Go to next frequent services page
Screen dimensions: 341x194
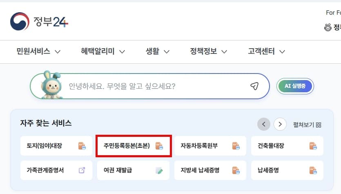[280, 124]
